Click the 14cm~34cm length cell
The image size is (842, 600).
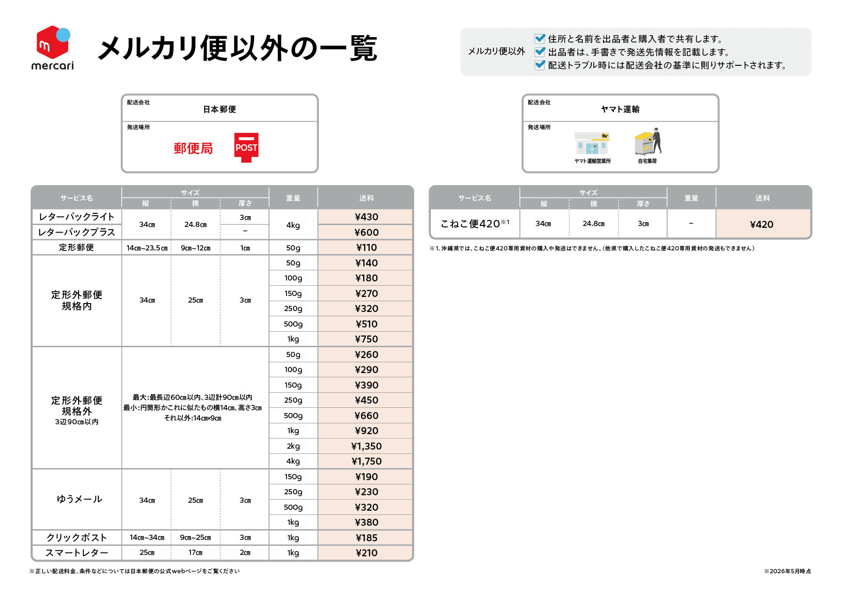pos(147,538)
